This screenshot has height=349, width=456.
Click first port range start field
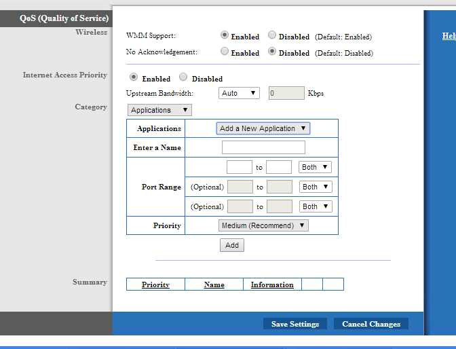click(240, 167)
